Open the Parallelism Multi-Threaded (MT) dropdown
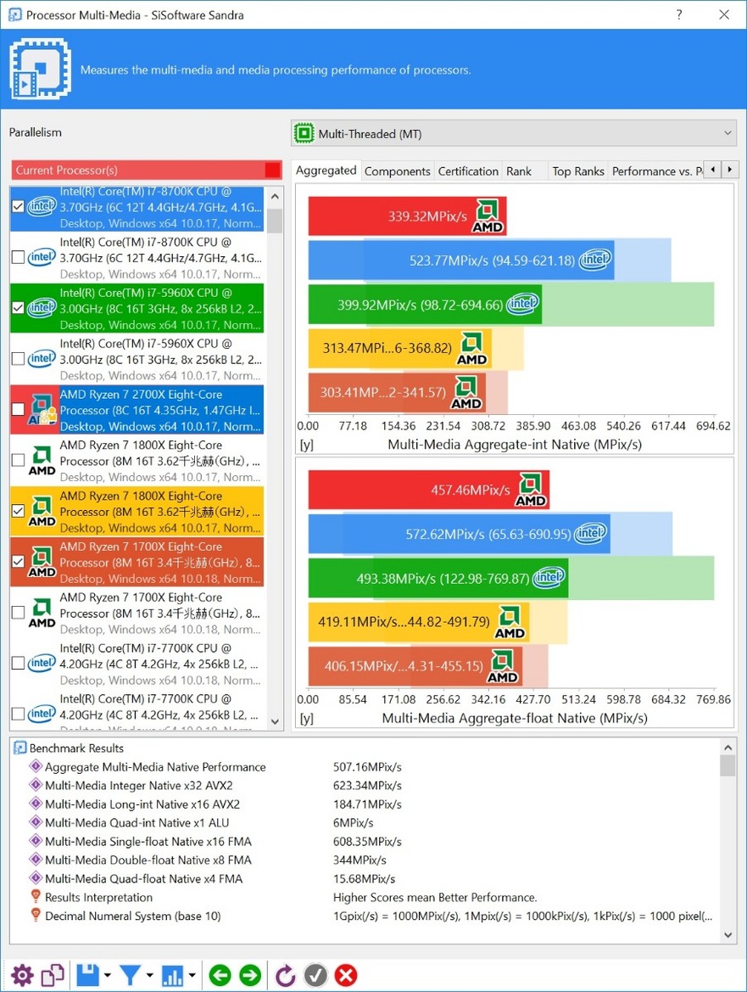Viewport: 747px width, 992px height. [513, 133]
